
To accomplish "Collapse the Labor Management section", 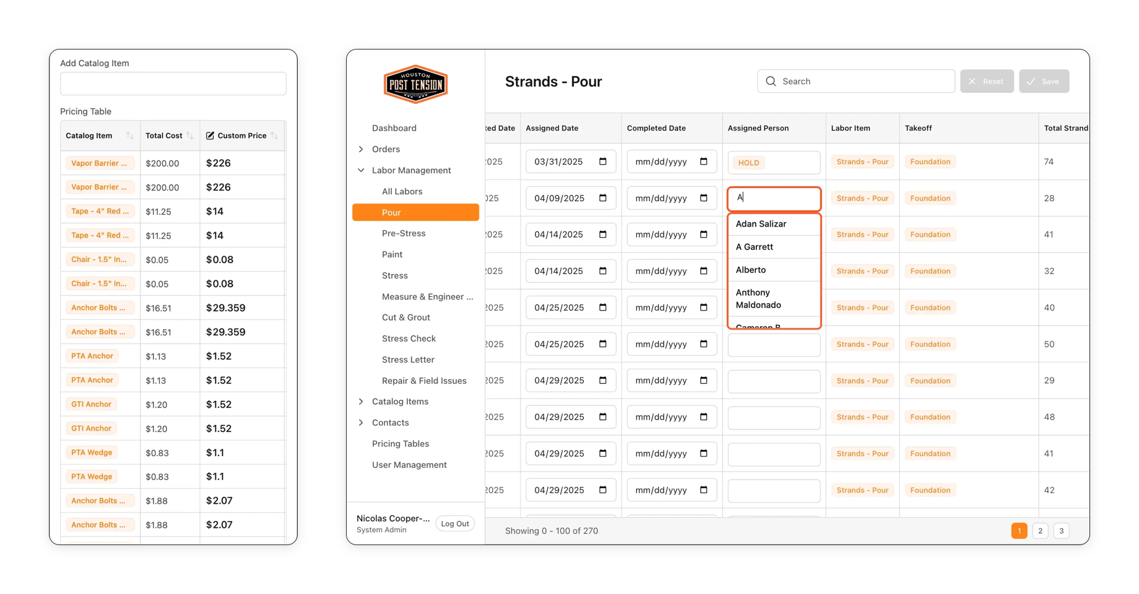I will click(361, 170).
